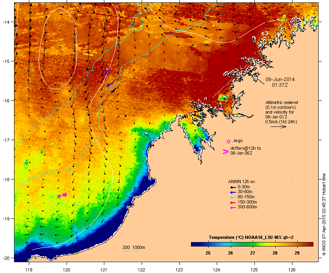The width and height of the screenshot is (329, 273).
Task: Click the temperature color bar
Action: click(252, 244)
